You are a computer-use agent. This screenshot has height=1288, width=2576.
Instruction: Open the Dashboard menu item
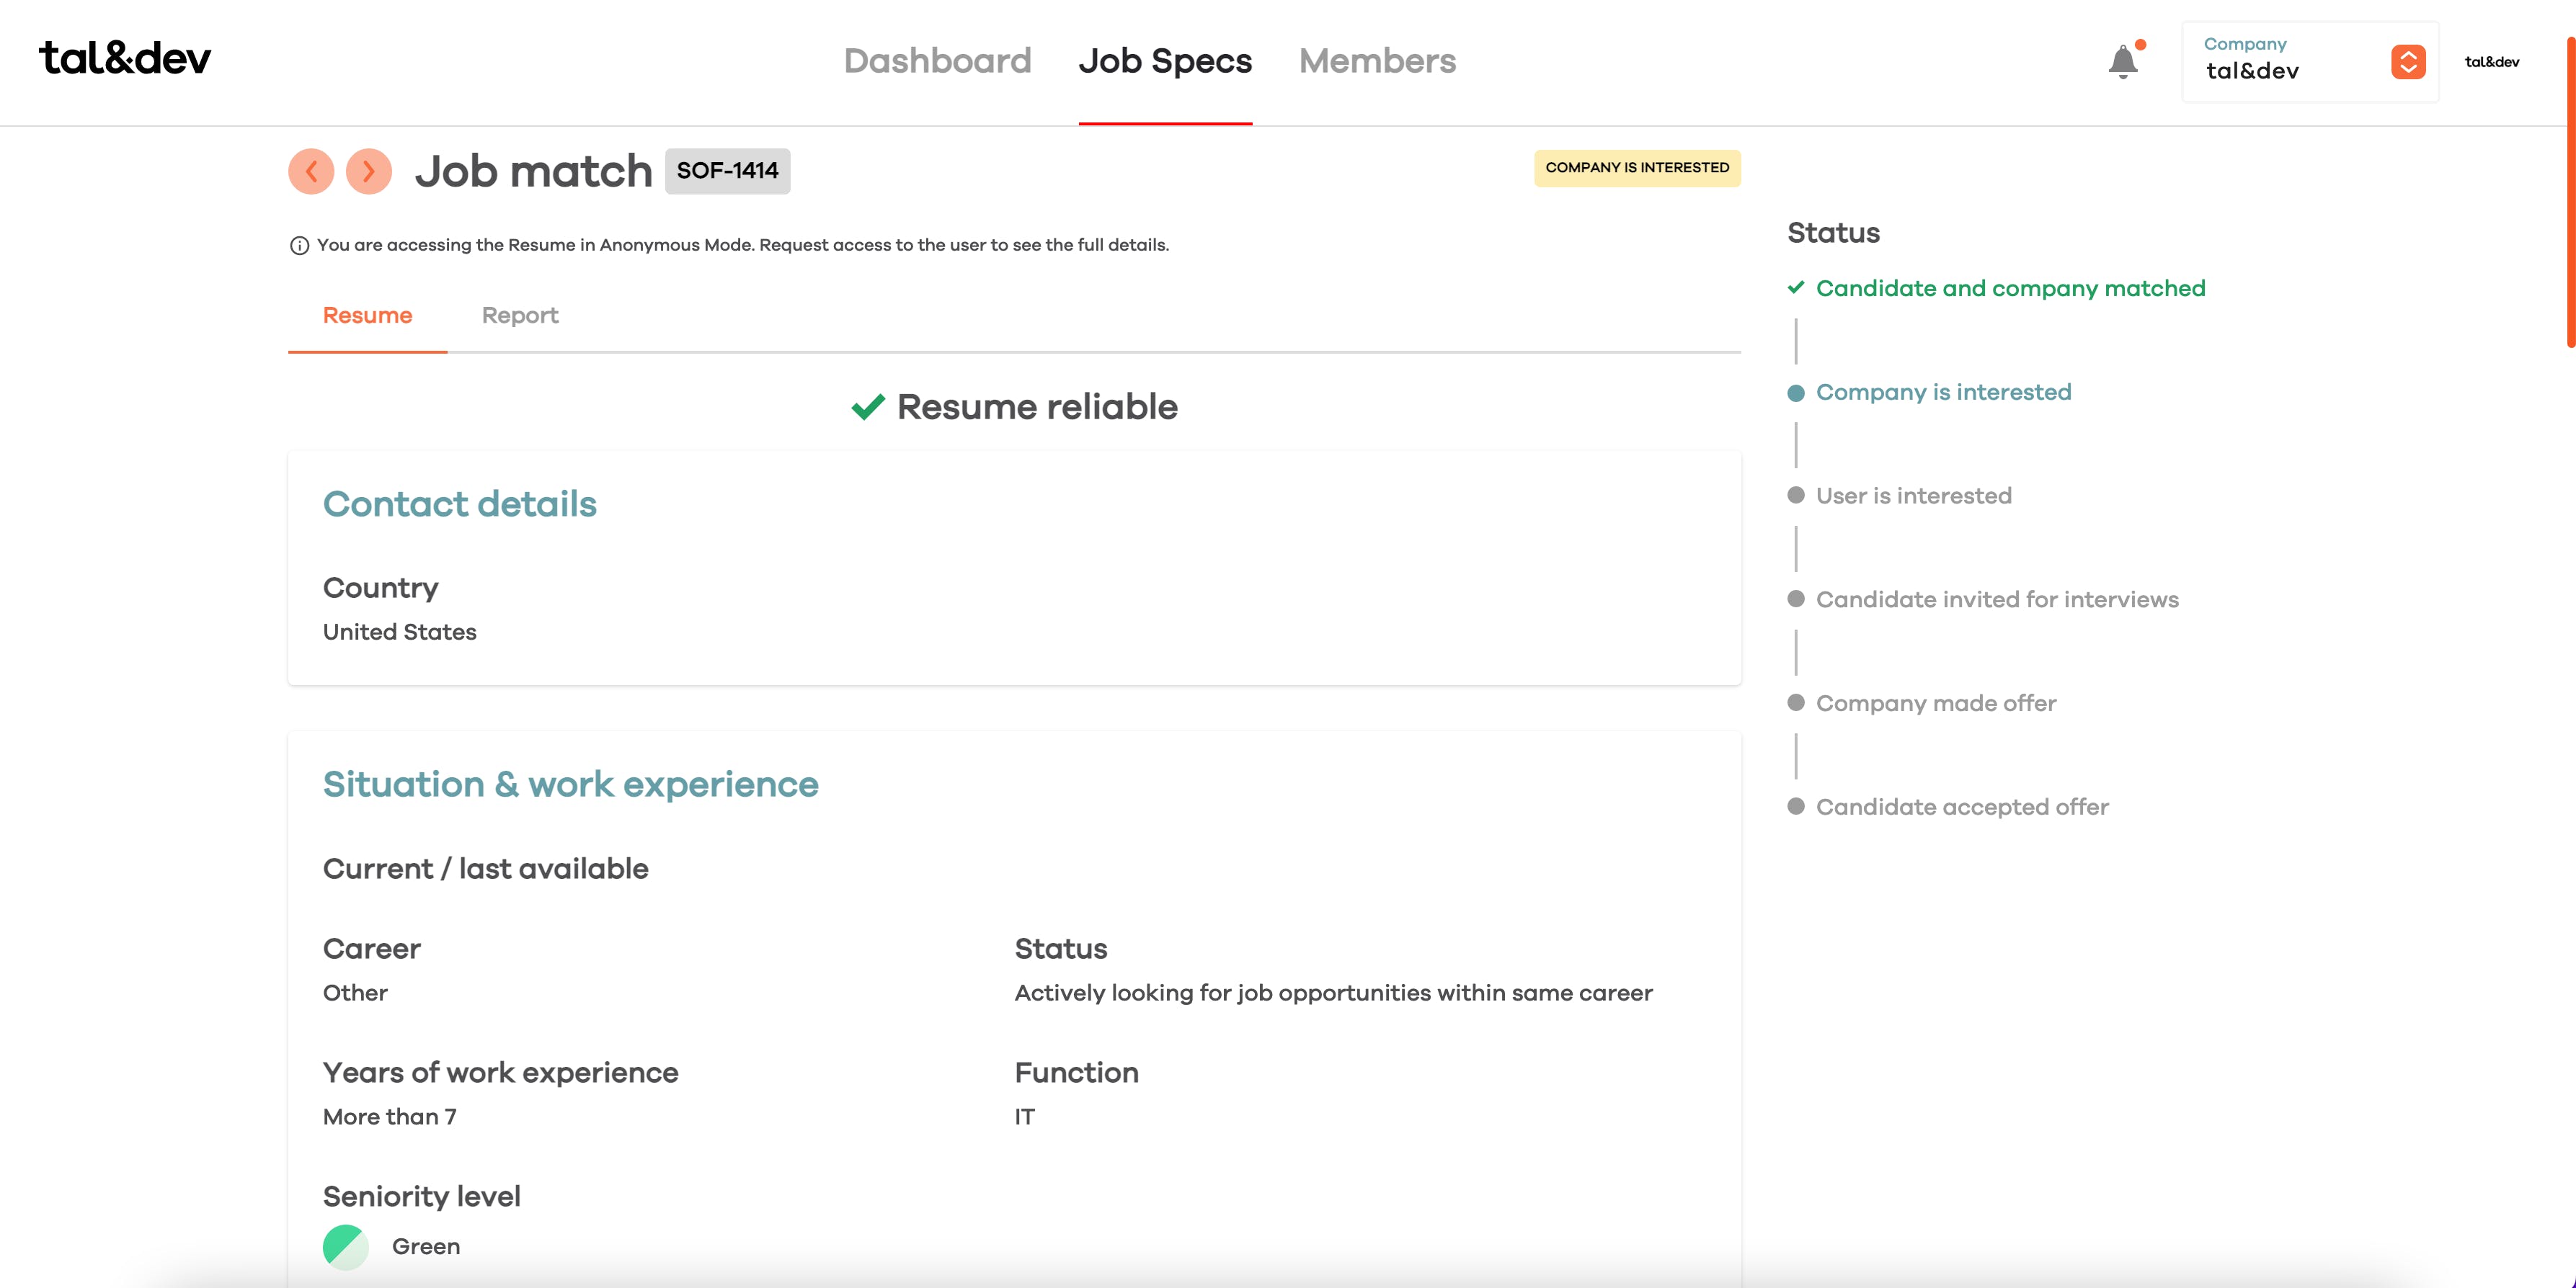coord(937,61)
